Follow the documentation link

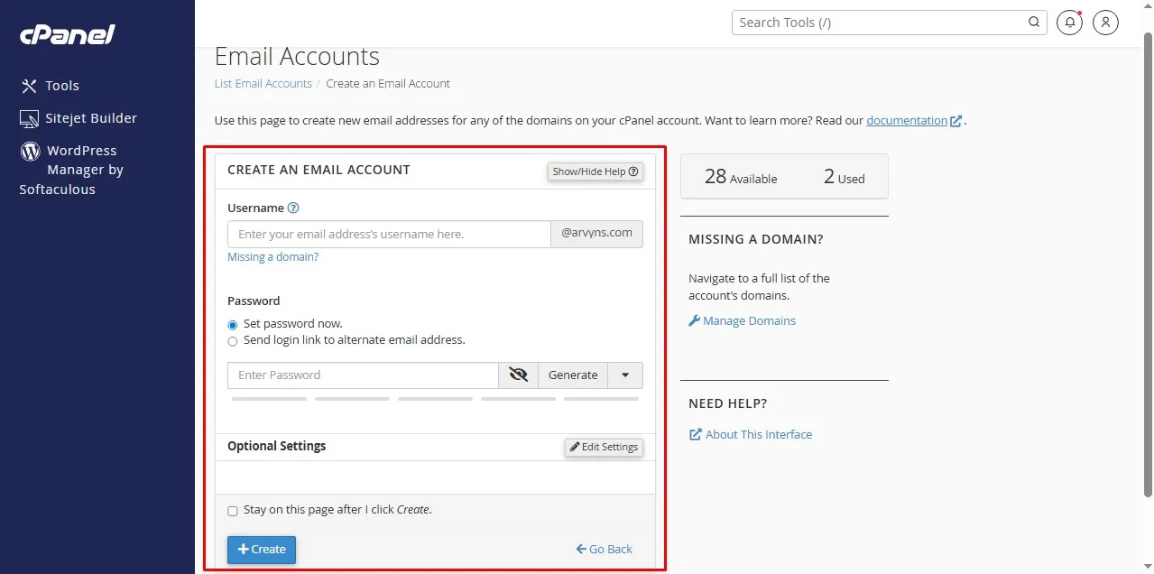point(908,120)
